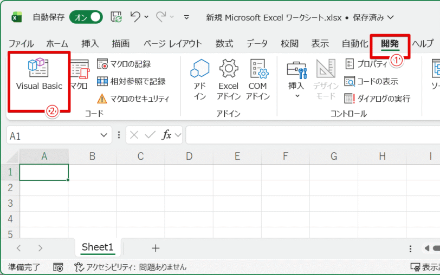Click the Macro (マクロ) icon
Screen dimensions: 440x275
[x=79, y=75]
